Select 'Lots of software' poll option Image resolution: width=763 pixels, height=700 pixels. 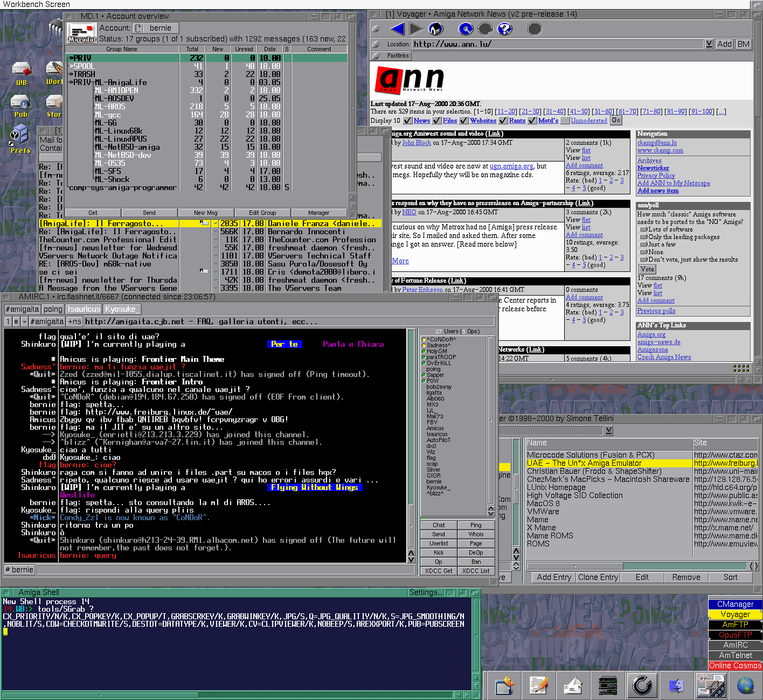pos(643,229)
